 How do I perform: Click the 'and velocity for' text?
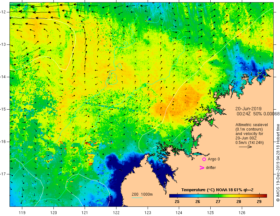tap(249, 134)
